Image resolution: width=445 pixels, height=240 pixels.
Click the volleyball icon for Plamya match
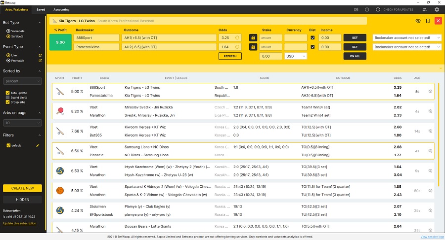[60, 210]
